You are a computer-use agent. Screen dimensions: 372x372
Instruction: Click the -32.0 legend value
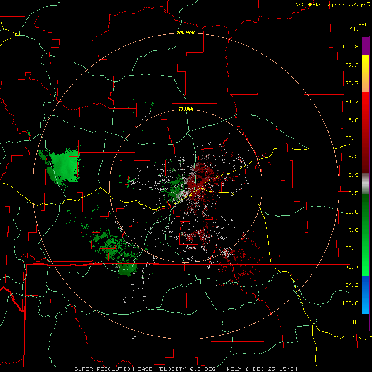350,212
